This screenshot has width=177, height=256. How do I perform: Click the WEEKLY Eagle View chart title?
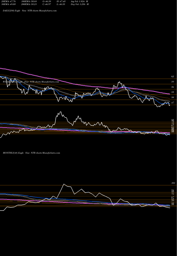click(x=31, y=81)
